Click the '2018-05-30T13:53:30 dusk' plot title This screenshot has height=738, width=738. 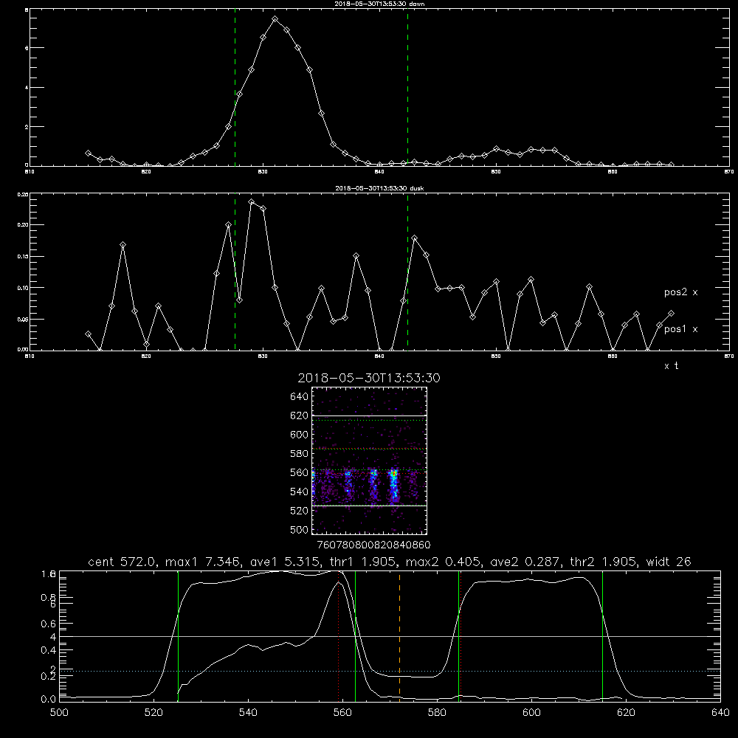(379, 188)
